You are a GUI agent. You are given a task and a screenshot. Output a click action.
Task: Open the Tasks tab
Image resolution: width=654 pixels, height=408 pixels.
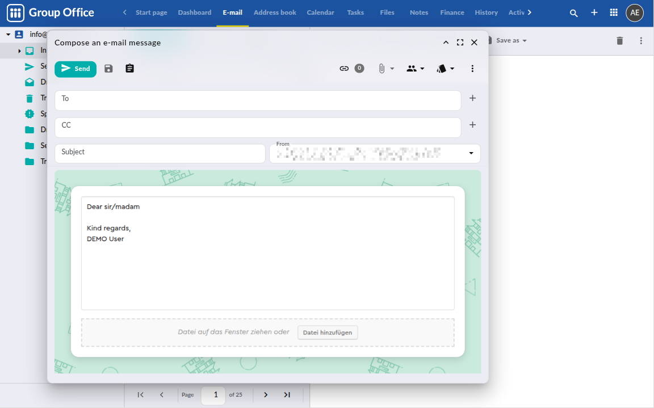(355, 12)
